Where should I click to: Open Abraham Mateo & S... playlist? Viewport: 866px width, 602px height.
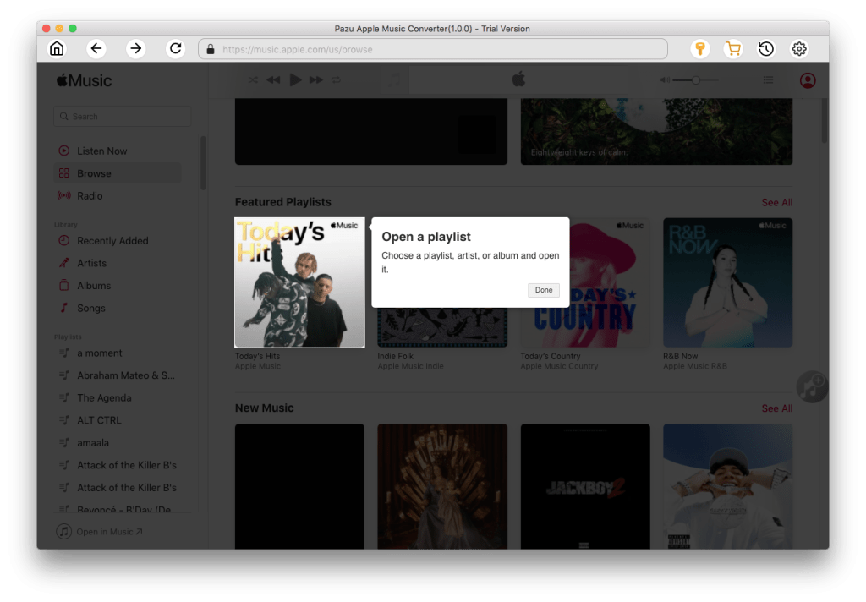[118, 375]
